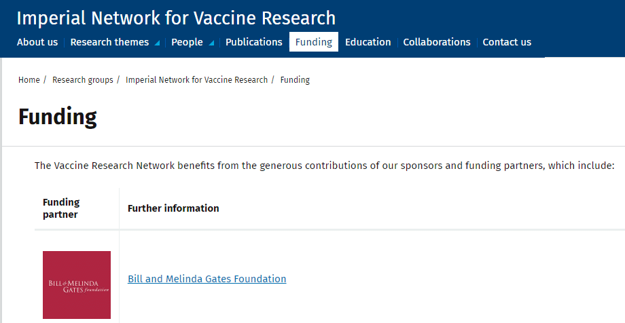Viewport: 625px width, 323px height.
Task: Expand the People menu arrow
Action: [x=212, y=43]
